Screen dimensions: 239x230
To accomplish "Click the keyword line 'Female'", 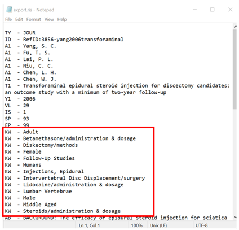I will (23, 151).
